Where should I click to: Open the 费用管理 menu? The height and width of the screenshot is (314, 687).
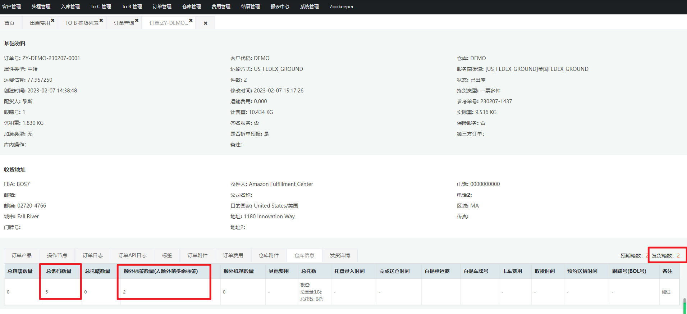[221, 6]
